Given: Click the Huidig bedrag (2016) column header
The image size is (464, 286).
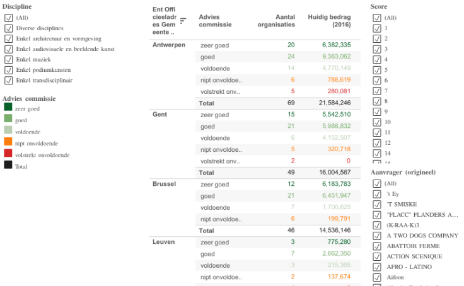Looking at the screenshot, I should coord(329,21).
